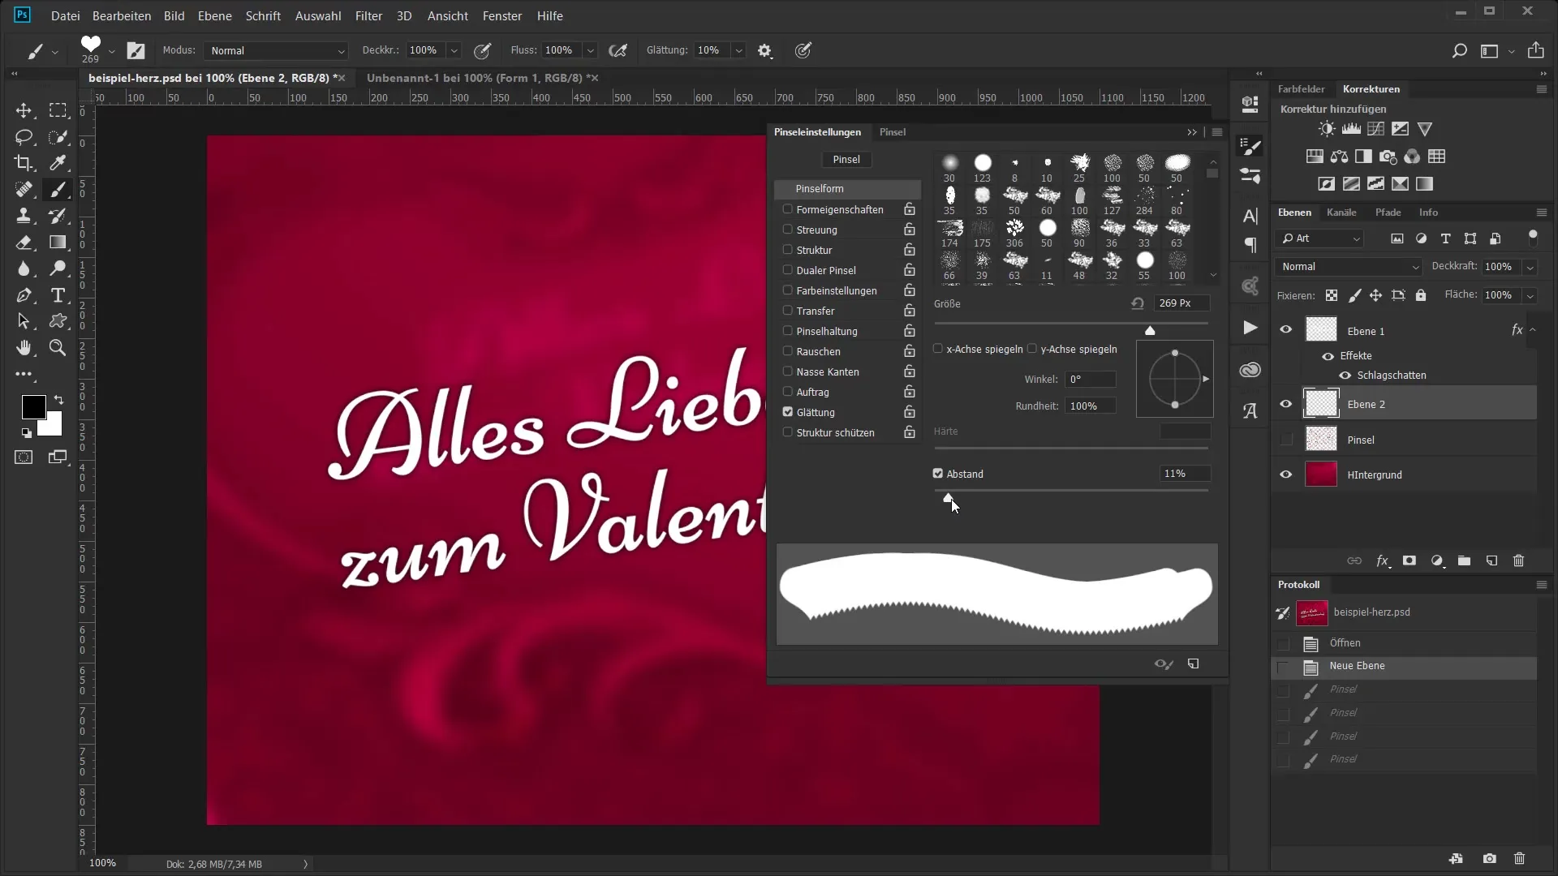Image resolution: width=1558 pixels, height=876 pixels.
Task: Click the Pinsel button in brush settings
Action: 846,160
